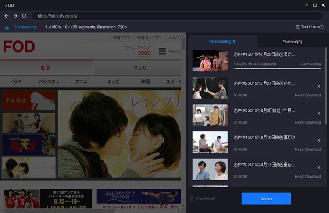This screenshot has width=329, height=213.
Task: Open the Task Queue list icon
Action: 297,27
